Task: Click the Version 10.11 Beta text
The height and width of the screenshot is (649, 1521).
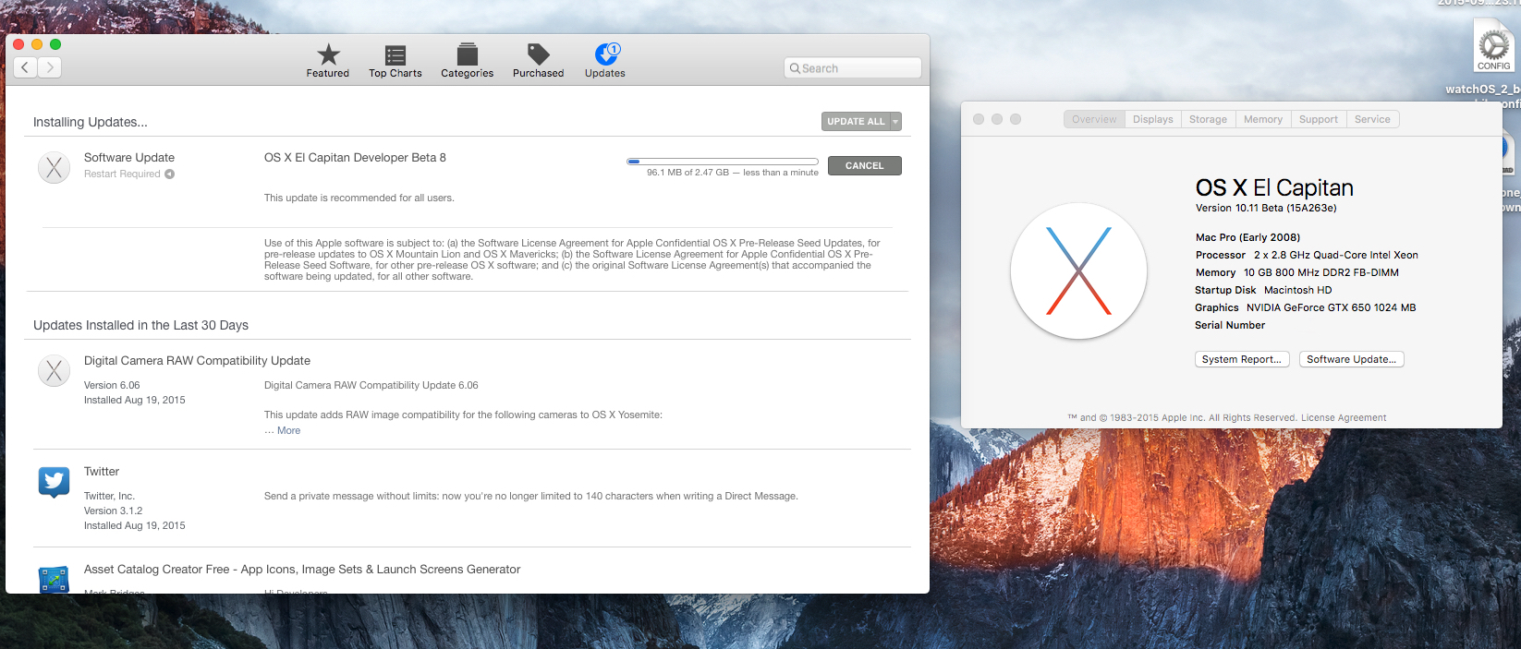Action: click(x=1266, y=209)
